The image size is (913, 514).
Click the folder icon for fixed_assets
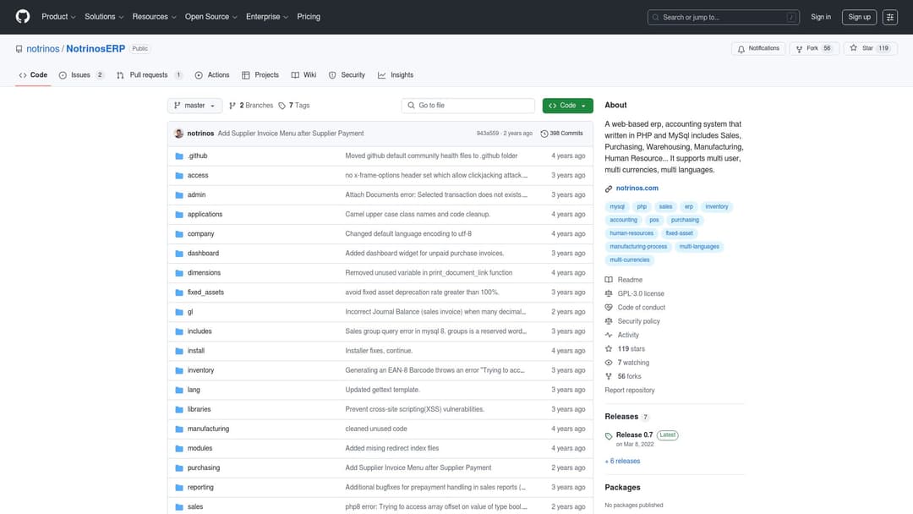pyautogui.click(x=179, y=293)
